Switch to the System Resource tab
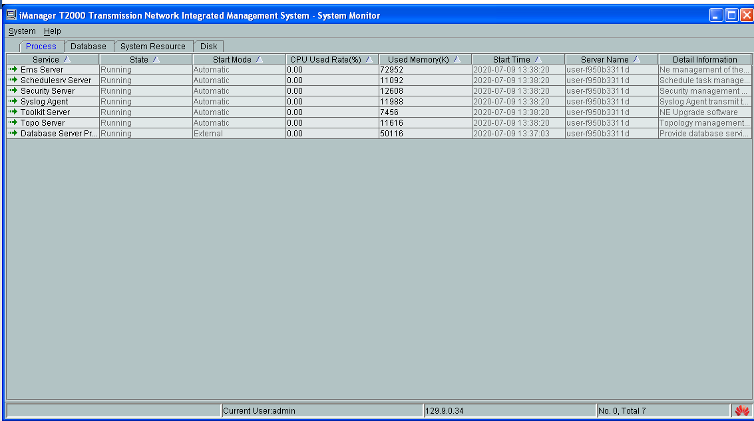754x421 pixels. pyautogui.click(x=153, y=46)
